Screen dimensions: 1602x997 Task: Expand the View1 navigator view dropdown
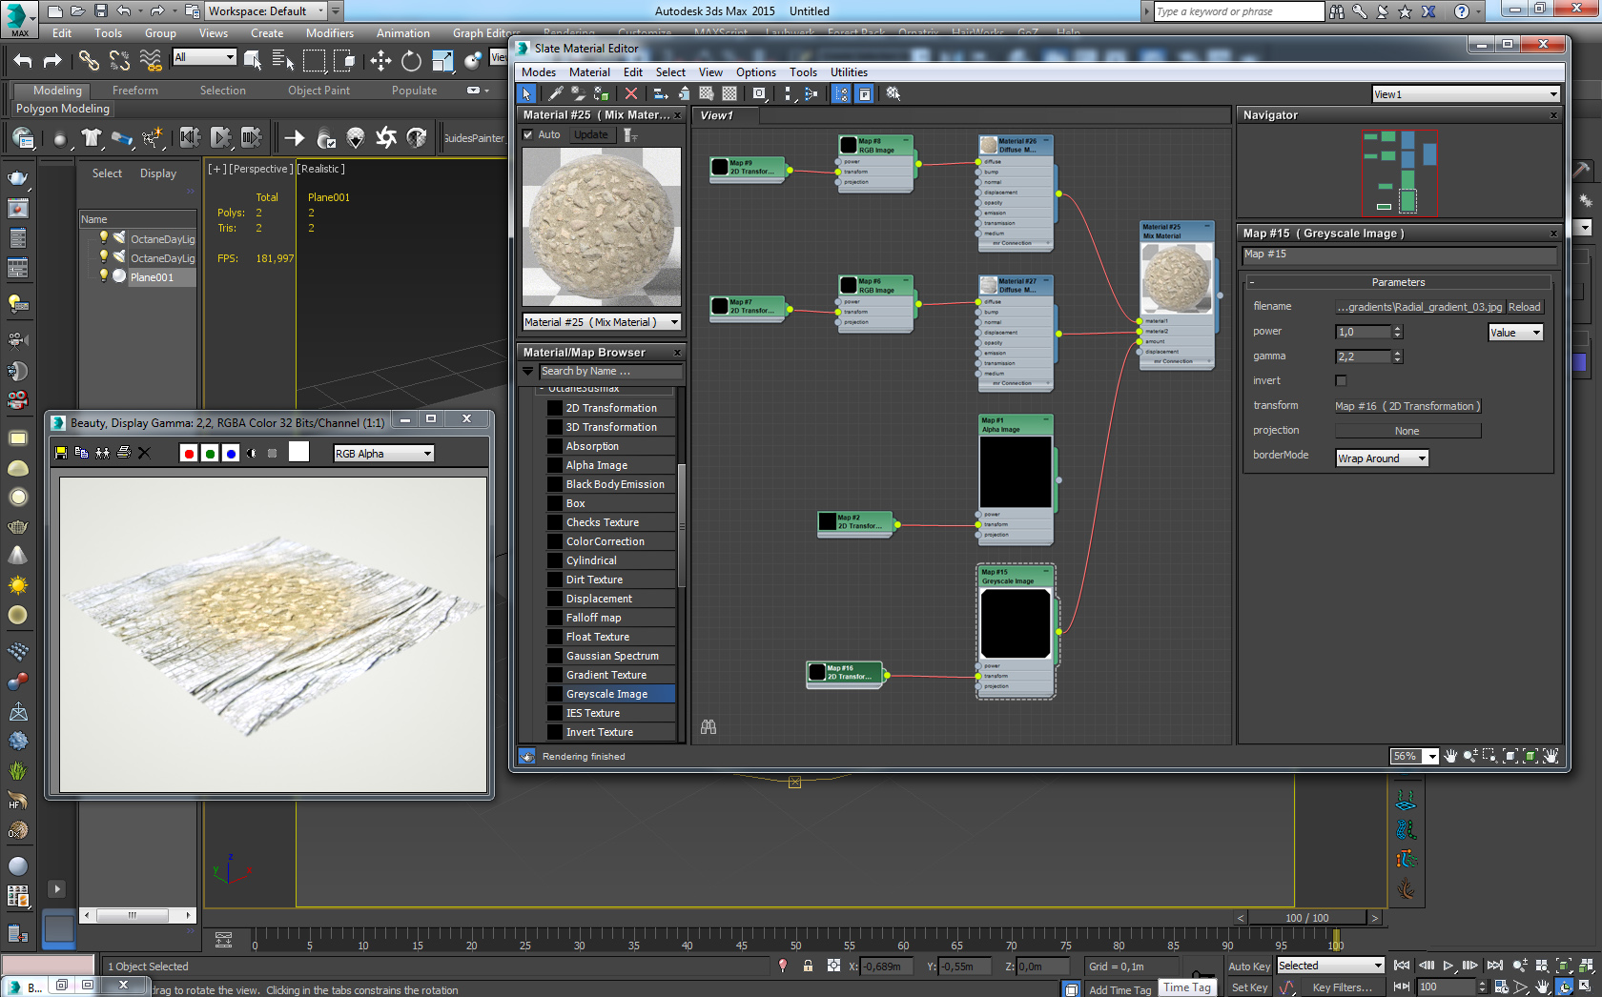pos(1552,94)
